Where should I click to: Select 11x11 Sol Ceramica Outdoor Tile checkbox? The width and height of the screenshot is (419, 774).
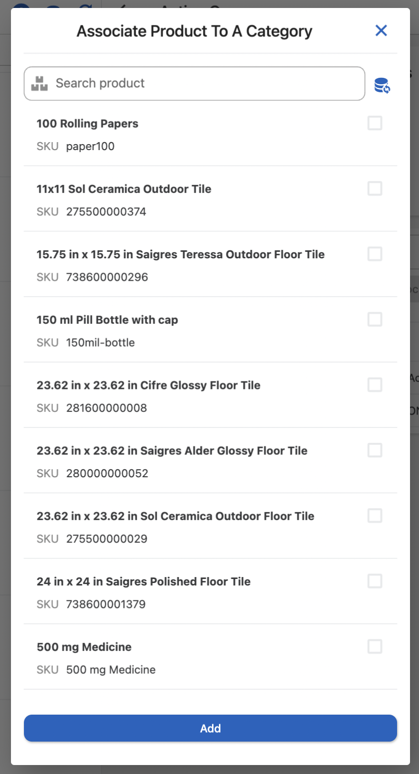click(x=375, y=189)
